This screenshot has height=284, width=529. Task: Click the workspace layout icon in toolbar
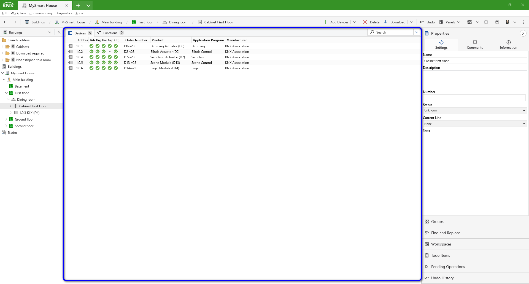(x=469, y=22)
